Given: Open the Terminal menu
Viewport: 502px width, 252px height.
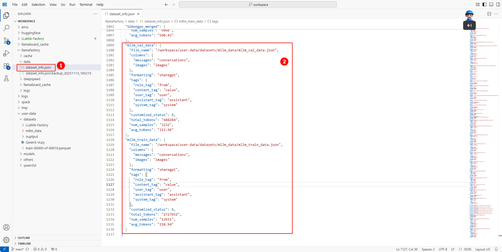Looking at the screenshot, I should pos(86,4).
